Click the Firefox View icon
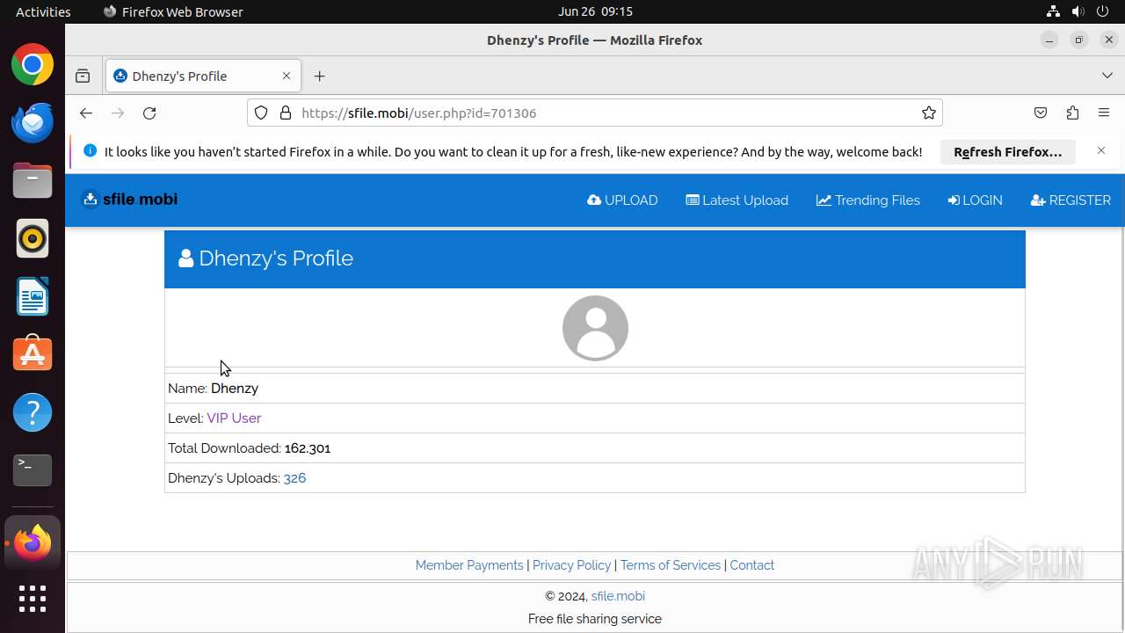 (83, 76)
